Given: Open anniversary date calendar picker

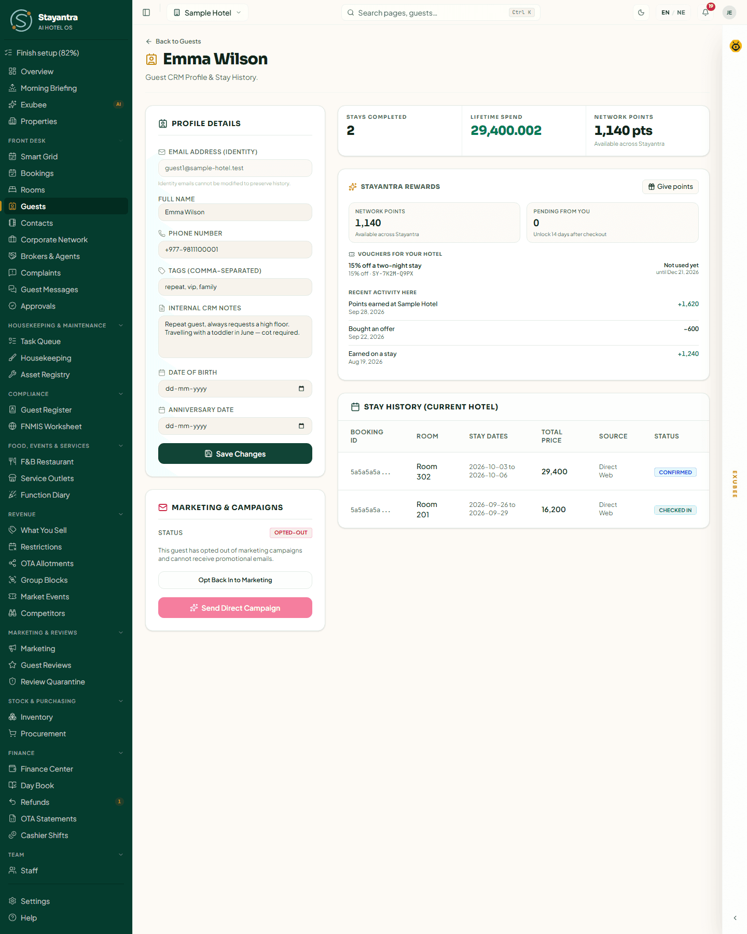Looking at the screenshot, I should tap(301, 426).
